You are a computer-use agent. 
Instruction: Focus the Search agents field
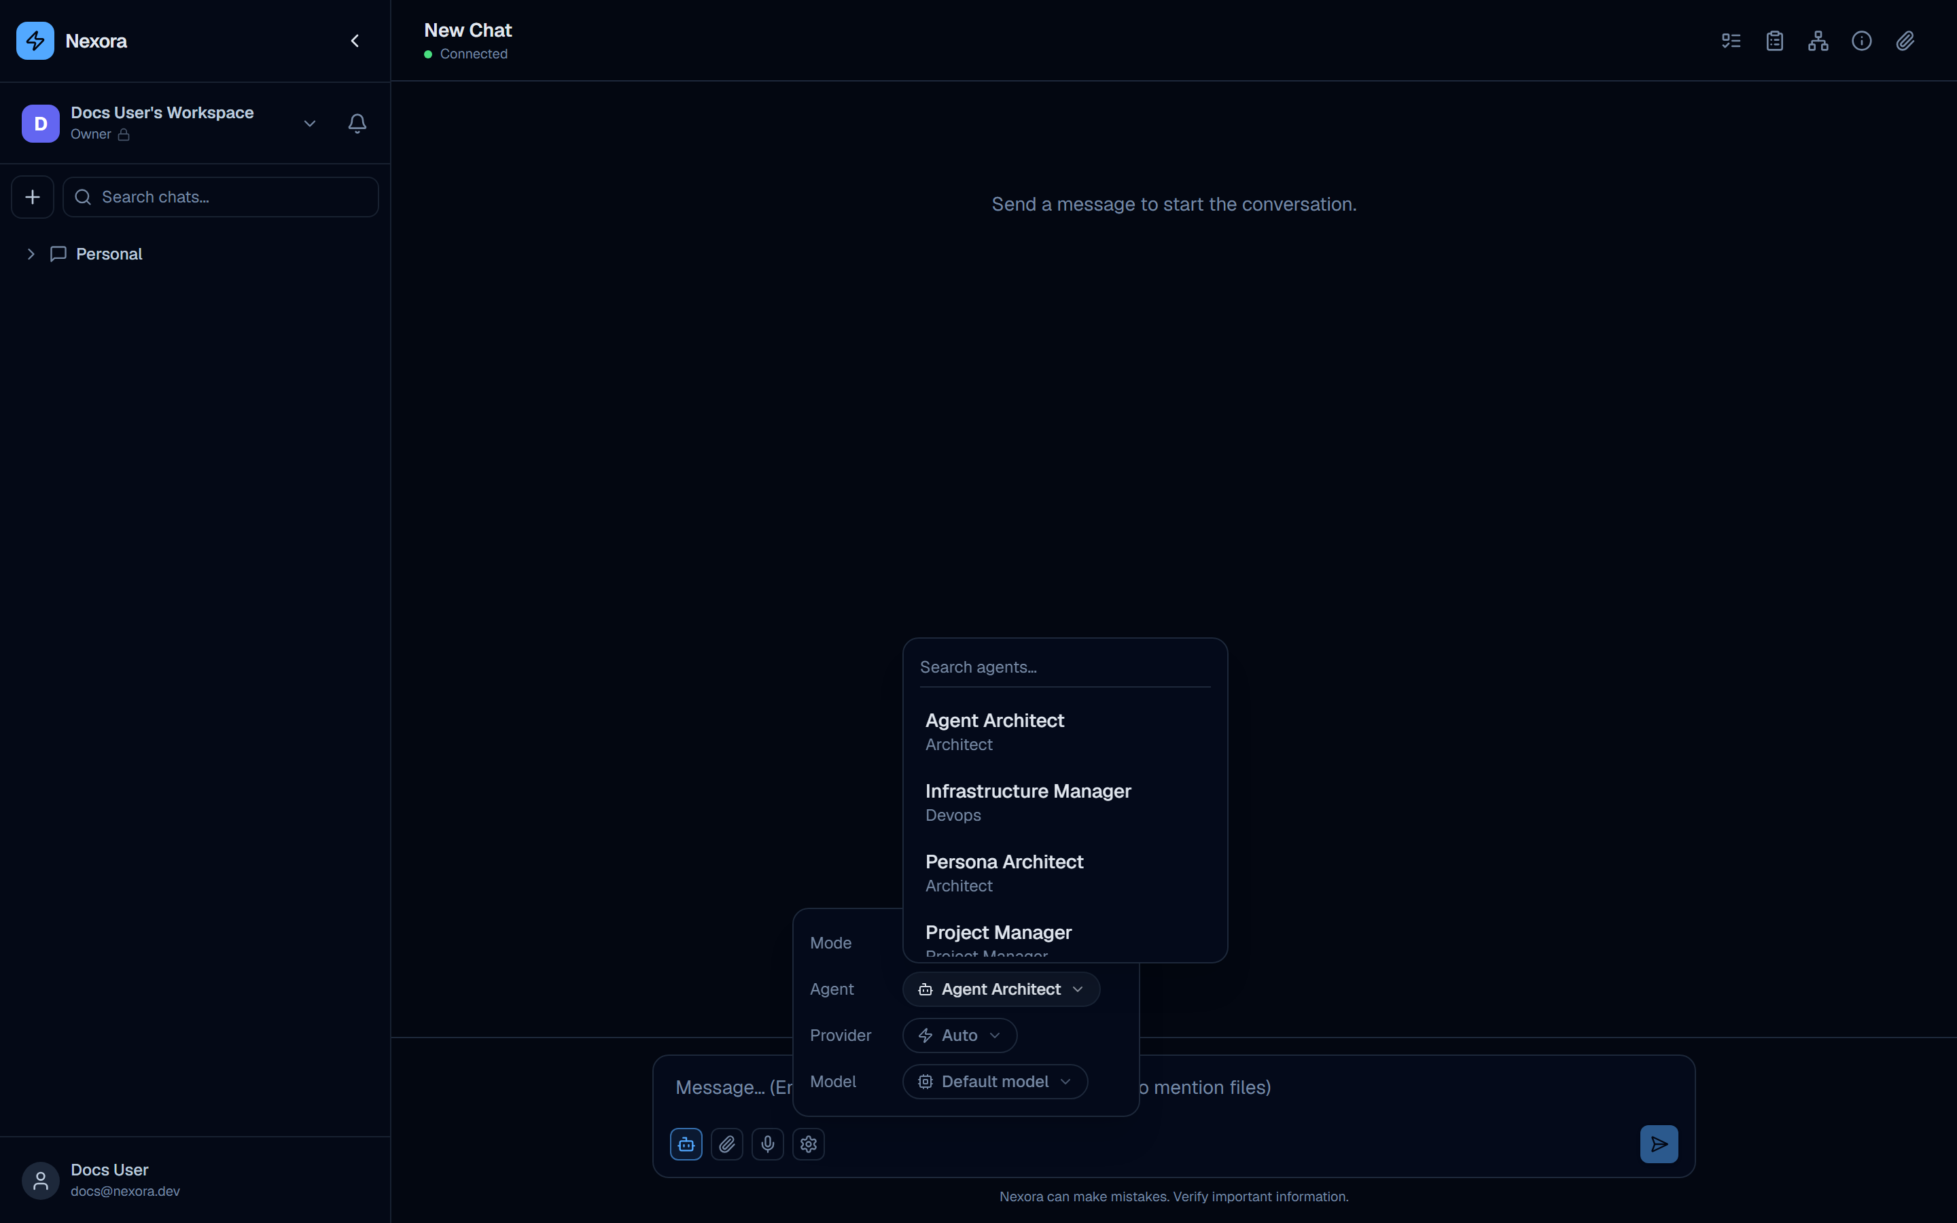coord(1065,667)
